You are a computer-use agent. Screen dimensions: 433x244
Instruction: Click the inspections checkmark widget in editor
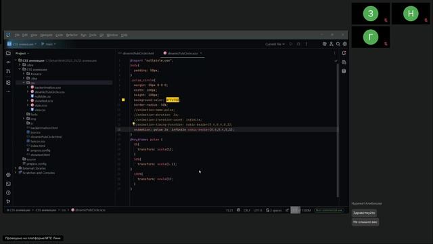pyautogui.click(x=336, y=60)
